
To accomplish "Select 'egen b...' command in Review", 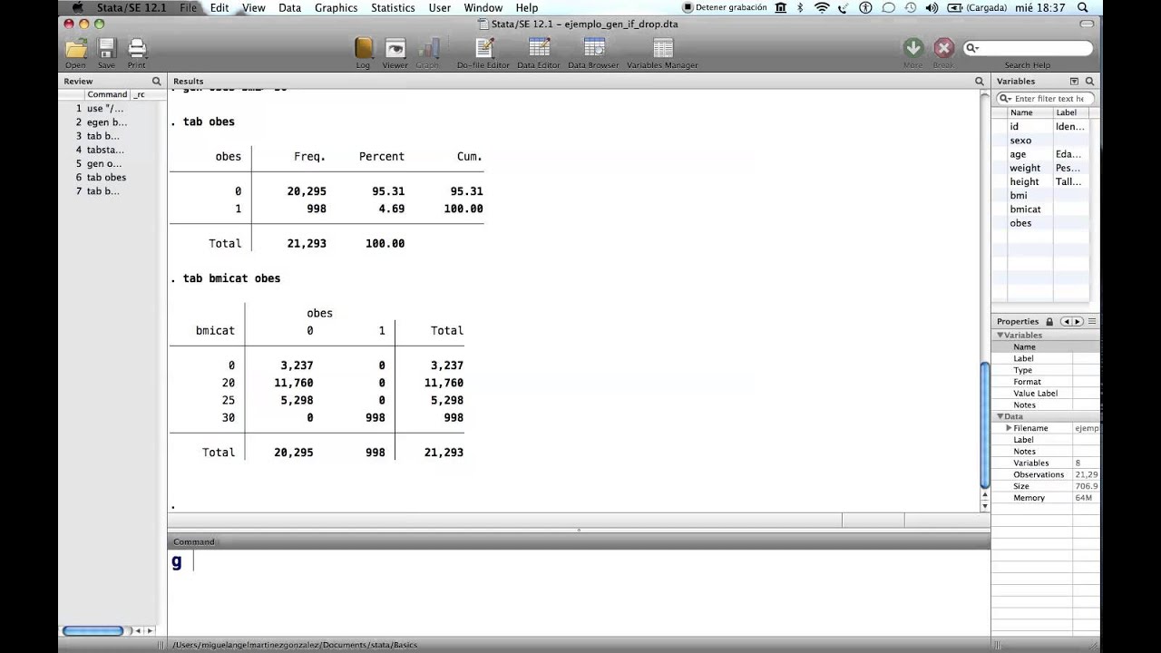I will 107,122.
